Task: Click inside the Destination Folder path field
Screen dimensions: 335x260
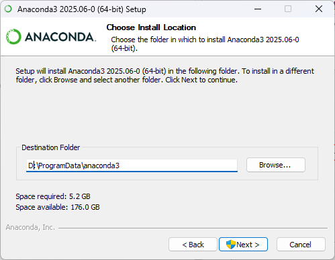Action: click(132, 166)
